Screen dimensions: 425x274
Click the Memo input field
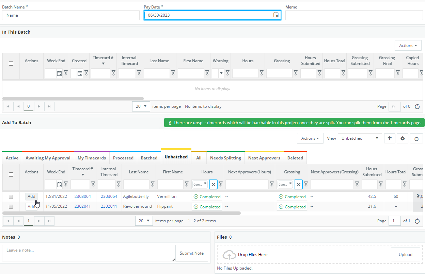pos(354,15)
